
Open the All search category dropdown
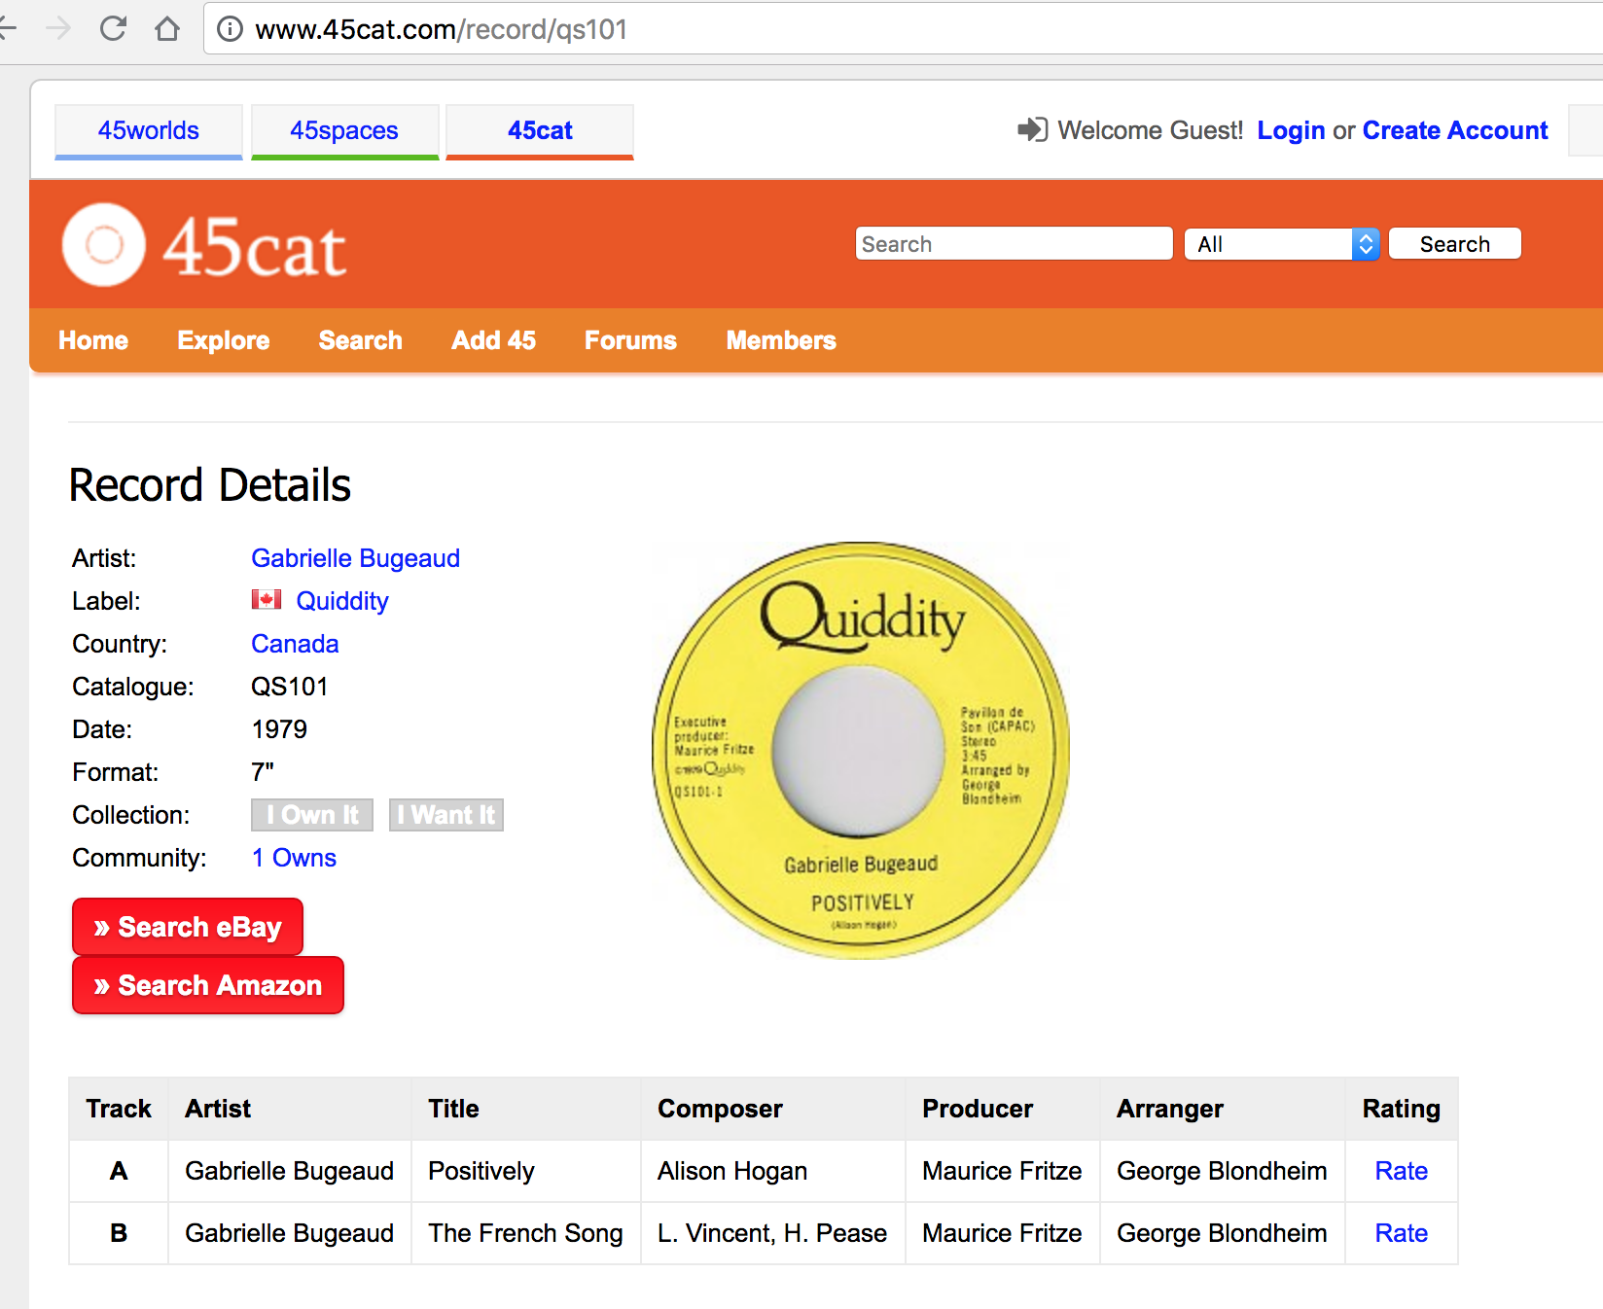(x=1281, y=244)
